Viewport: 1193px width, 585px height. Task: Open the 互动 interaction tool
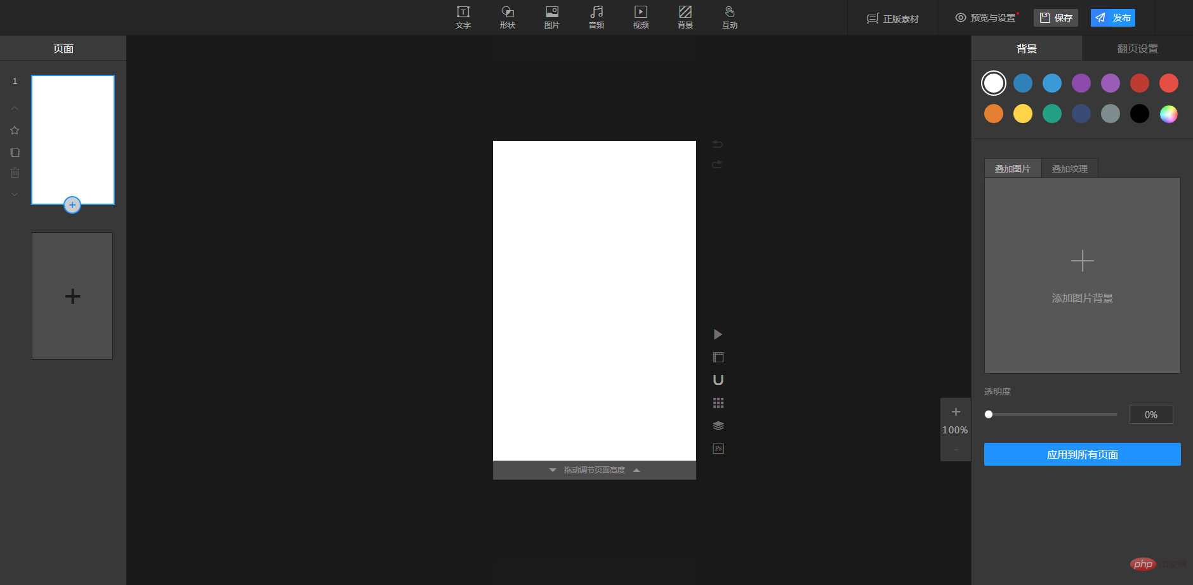coord(730,17)
